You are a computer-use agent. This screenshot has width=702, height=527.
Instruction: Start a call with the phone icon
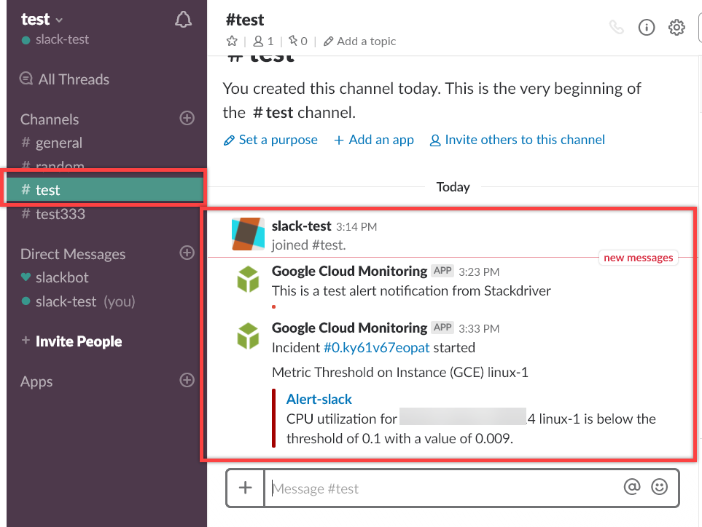click(x=617, y=27)
